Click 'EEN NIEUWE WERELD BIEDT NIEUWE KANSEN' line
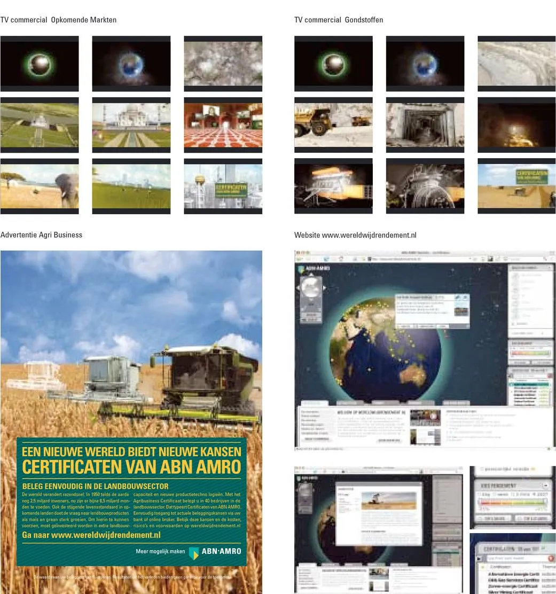Viewport: 556px width, 594px height. coord(131,451)
